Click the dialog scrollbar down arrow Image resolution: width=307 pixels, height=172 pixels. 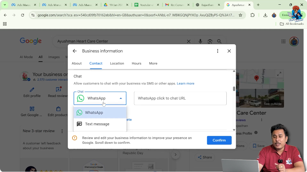pyautogui.click(x=234, y=130)
